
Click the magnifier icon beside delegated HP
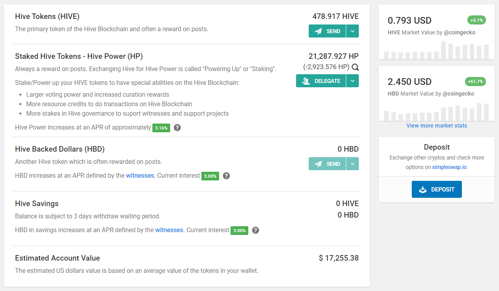[355, 67]
